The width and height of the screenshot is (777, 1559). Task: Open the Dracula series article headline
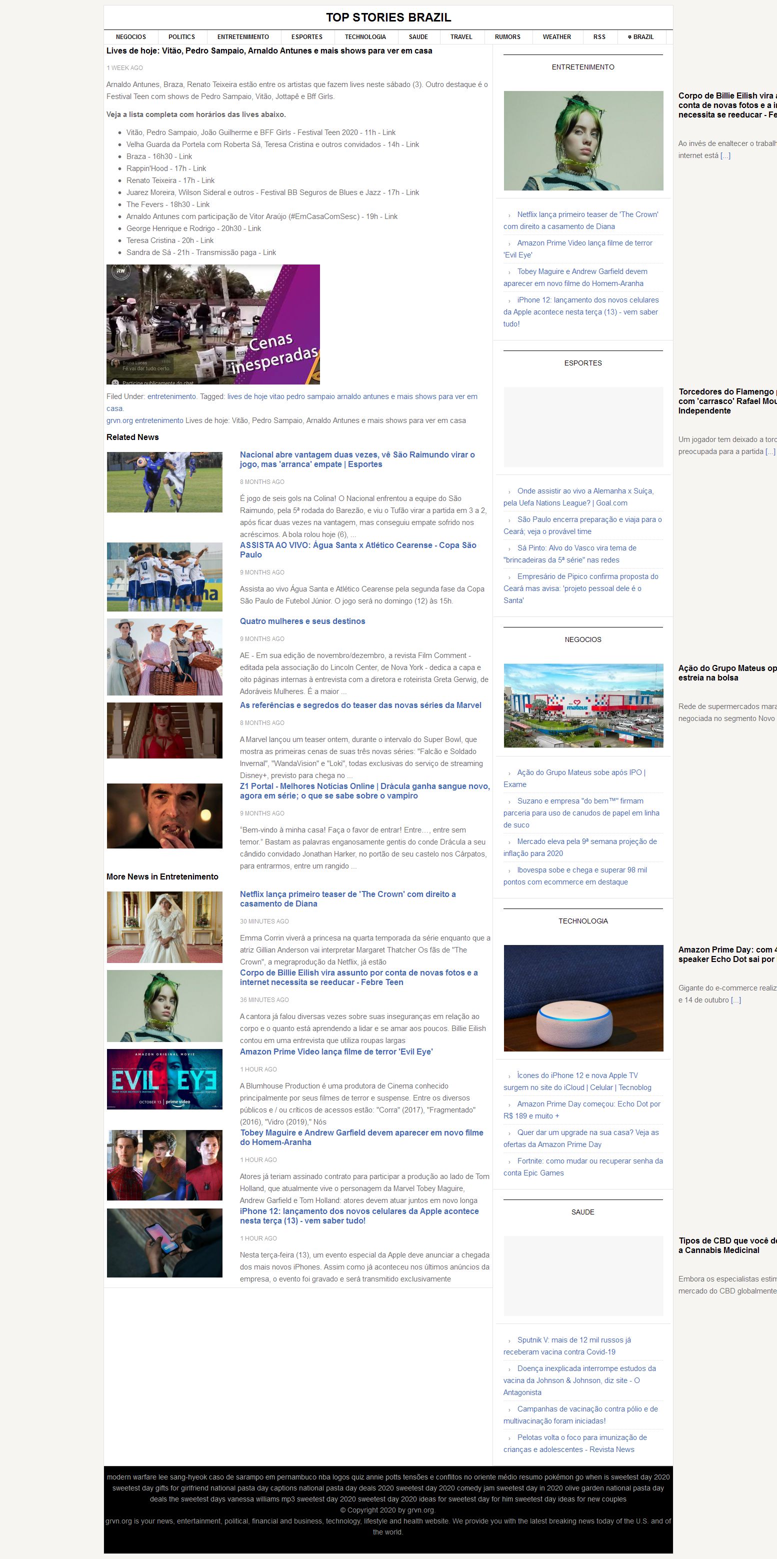[x=364, y=791]
